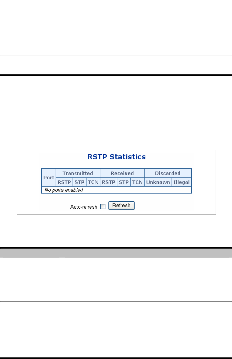
Task: Click the Unknown column header
Action: pos(158,182)
